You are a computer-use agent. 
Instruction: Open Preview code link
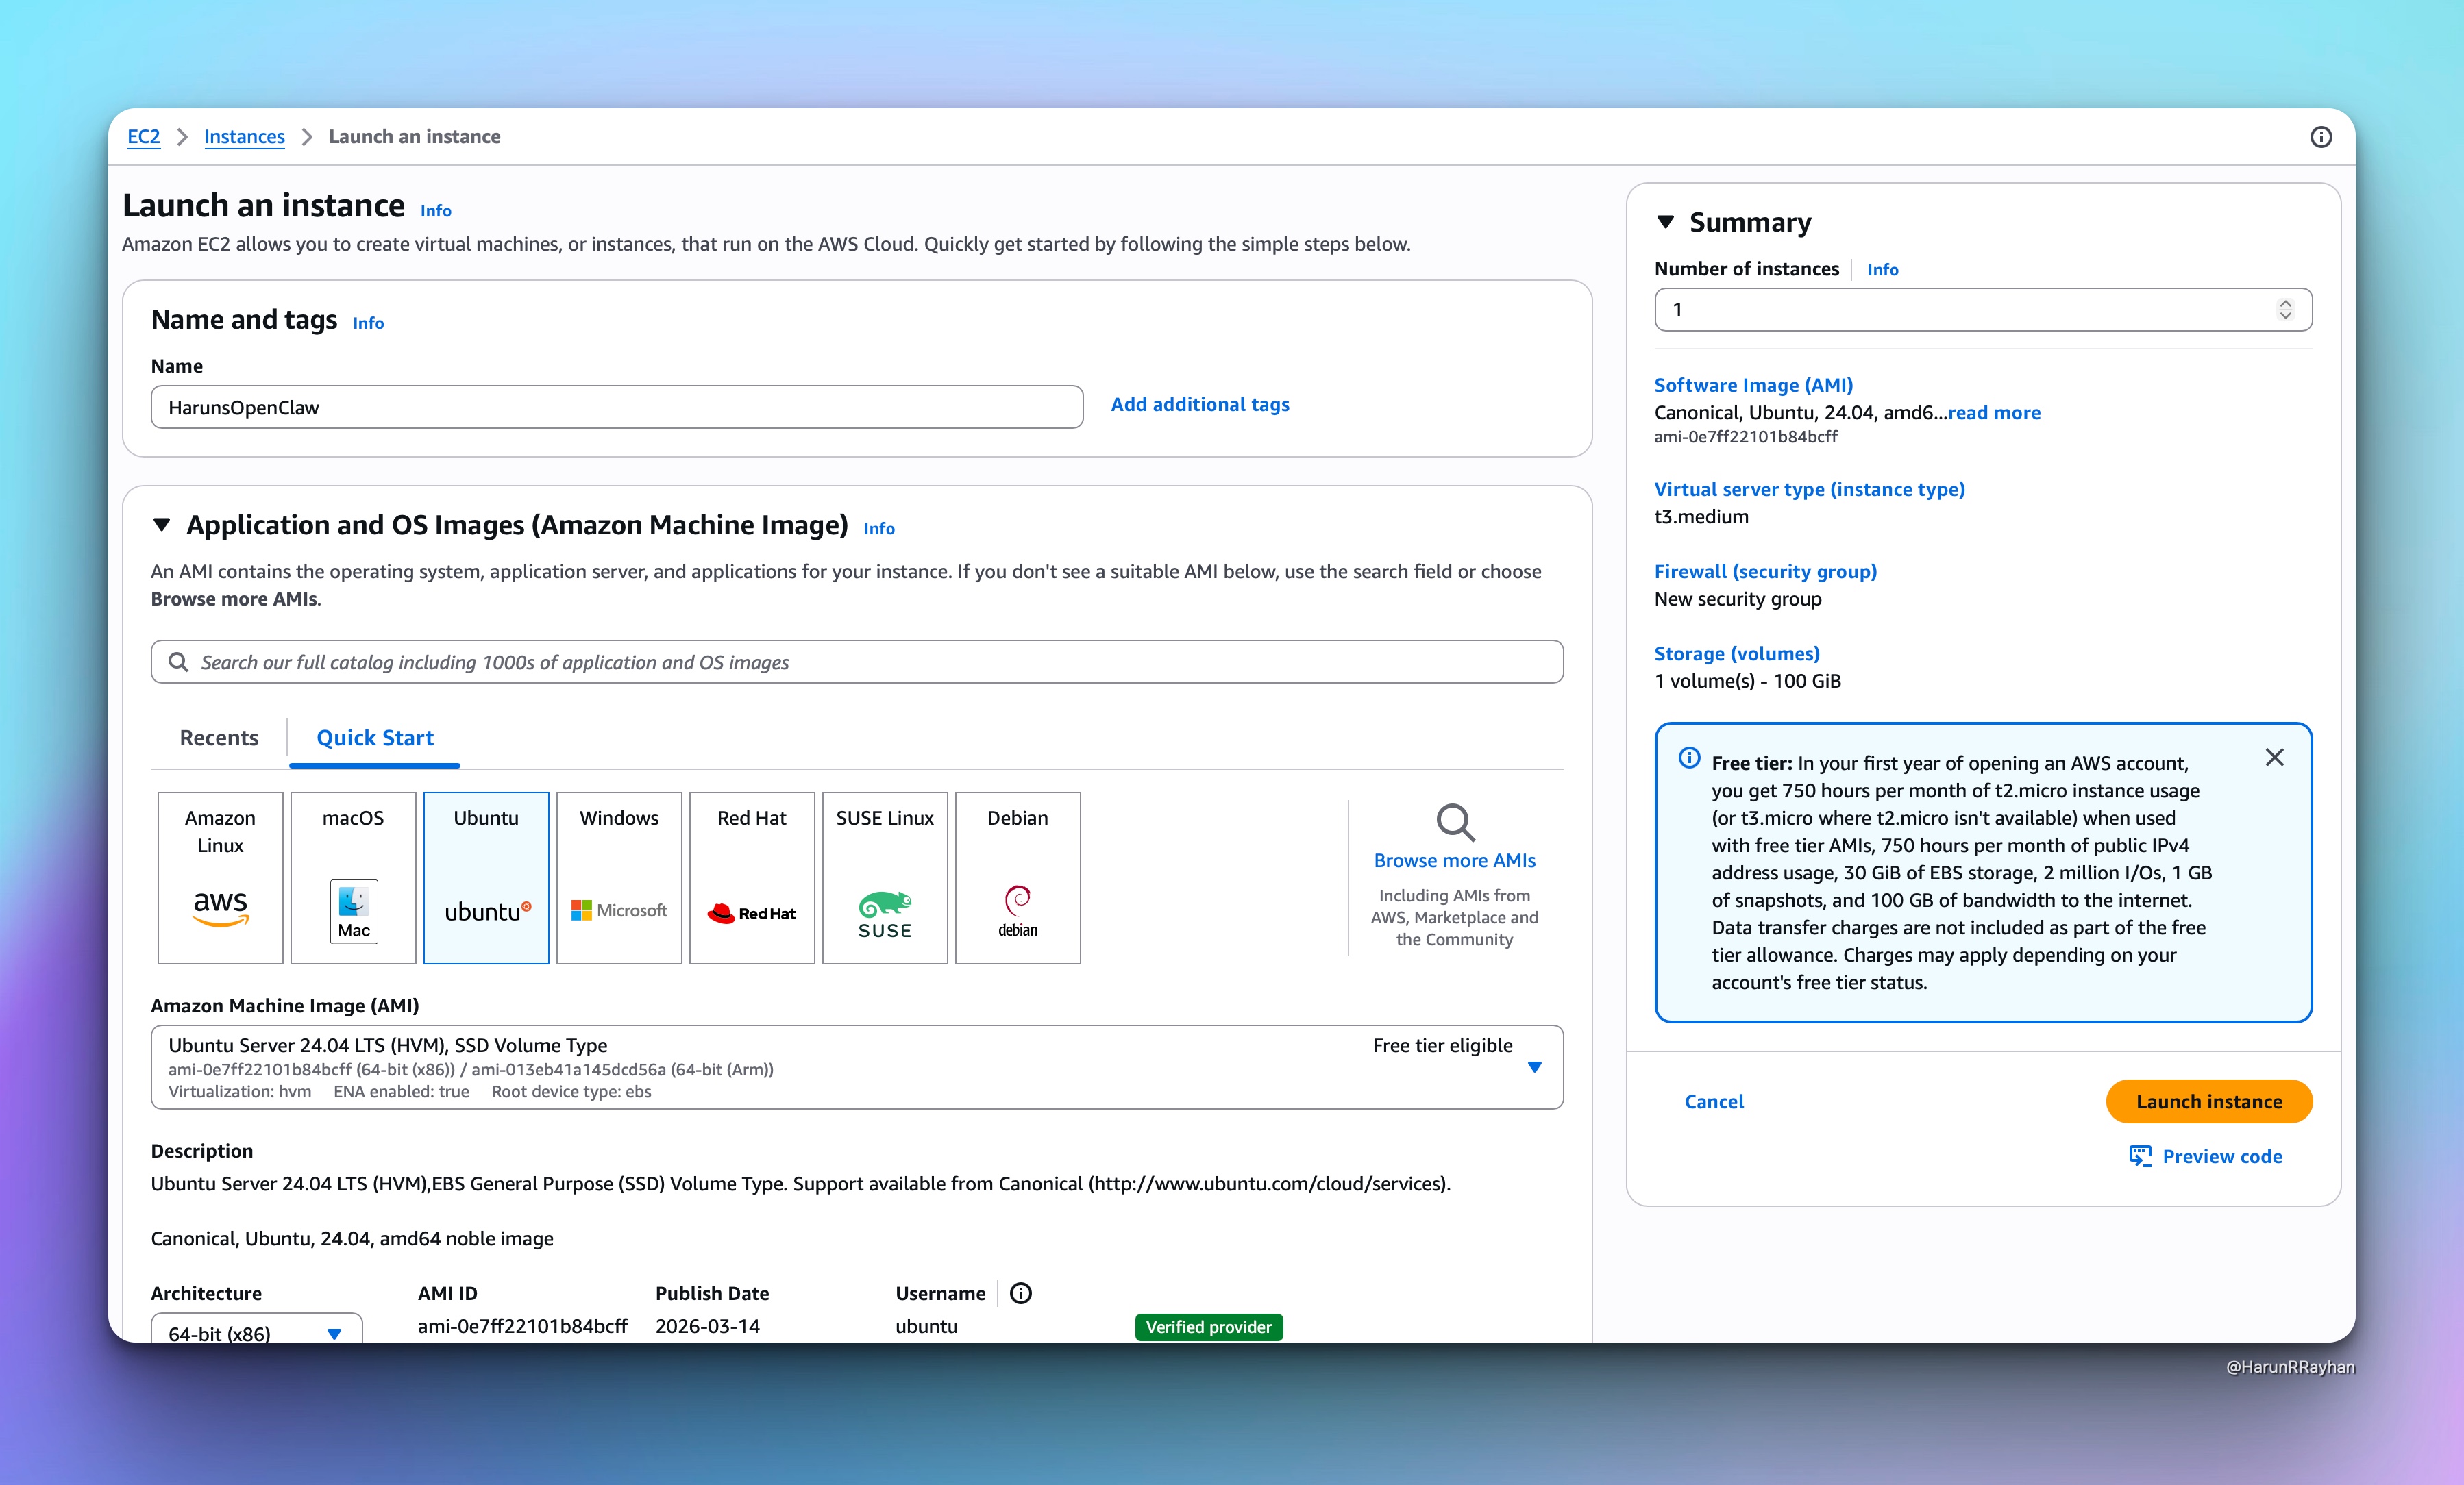(2222, 1156)
